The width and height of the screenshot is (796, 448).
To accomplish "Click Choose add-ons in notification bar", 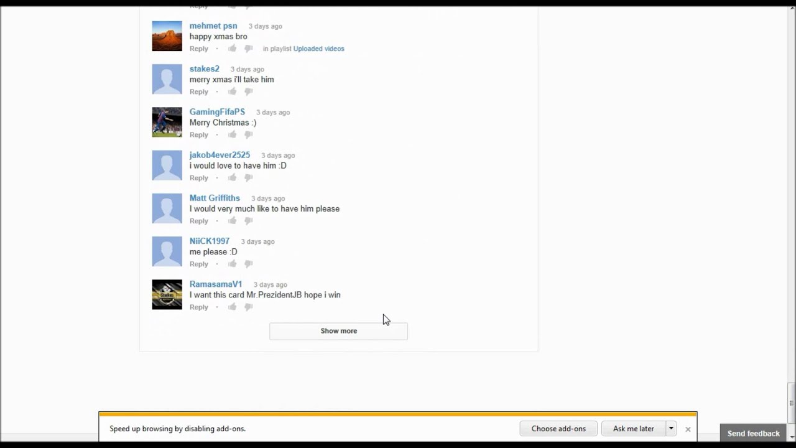I will 558,429.
